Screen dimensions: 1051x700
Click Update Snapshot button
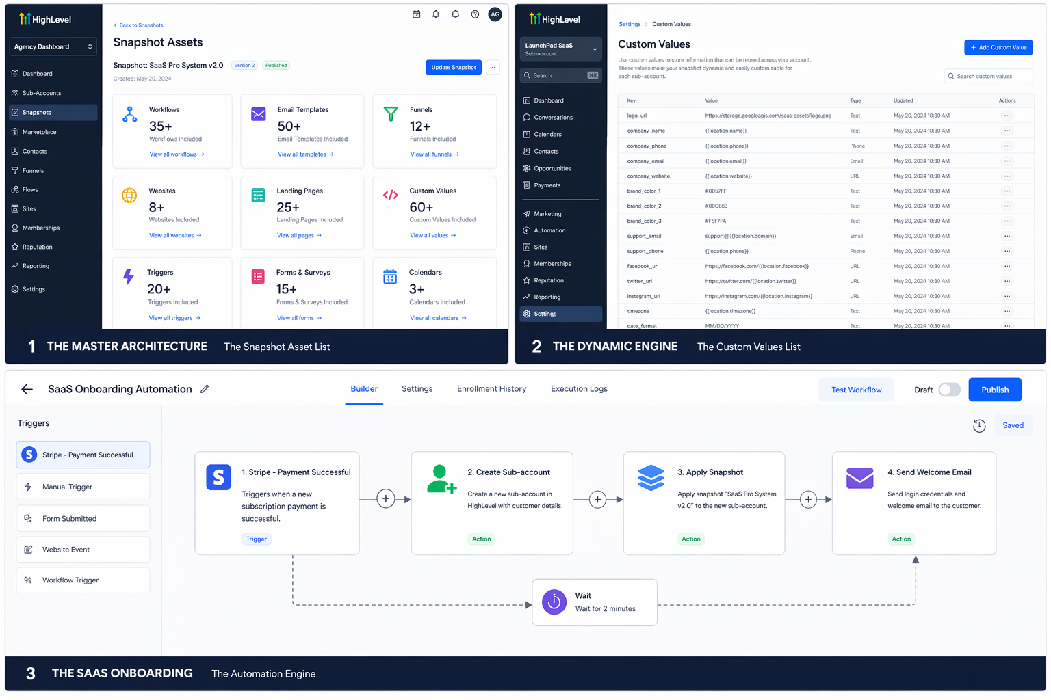pos(454,67)
